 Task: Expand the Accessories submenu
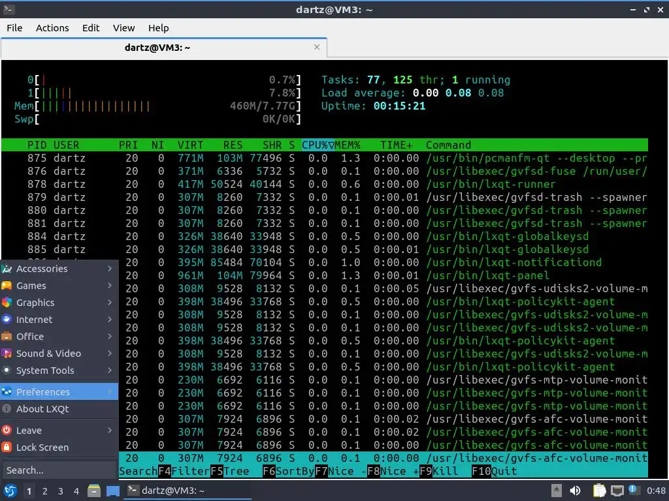pos(59,269)
